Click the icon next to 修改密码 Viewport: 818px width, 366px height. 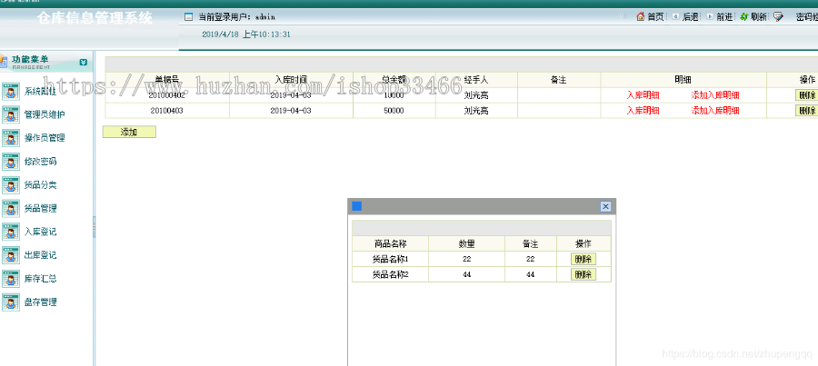coord(11,162)
